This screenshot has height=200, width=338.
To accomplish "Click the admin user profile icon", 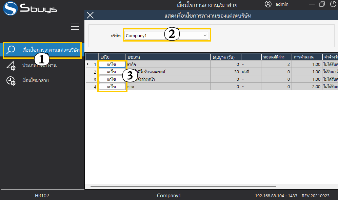I will 268,4.
